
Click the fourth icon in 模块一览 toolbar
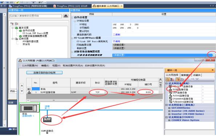pyautogui.click(x=182, y=79)
